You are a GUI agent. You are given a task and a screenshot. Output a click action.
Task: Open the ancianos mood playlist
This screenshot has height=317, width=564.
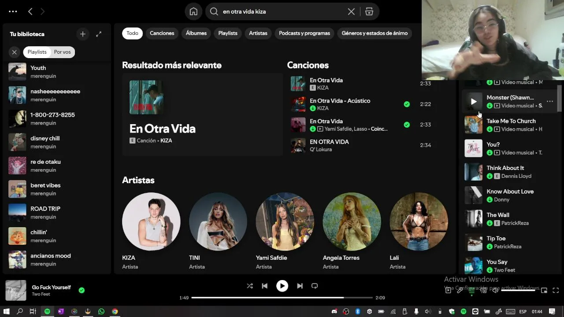[57, 260]
